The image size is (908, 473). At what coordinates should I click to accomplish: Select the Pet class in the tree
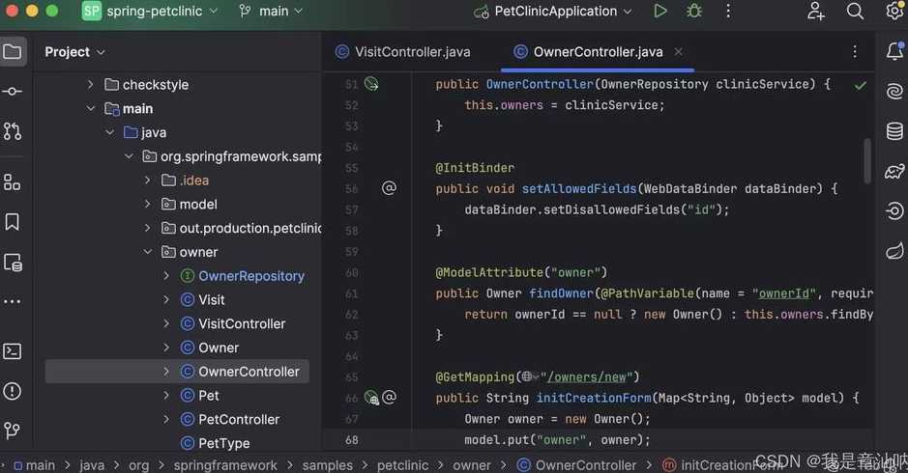click(209, 396)
